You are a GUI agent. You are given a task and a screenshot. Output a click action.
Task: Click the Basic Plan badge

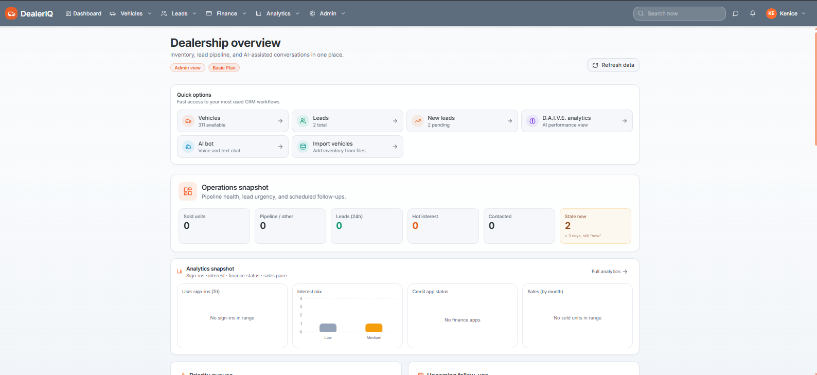pos(224,68)
